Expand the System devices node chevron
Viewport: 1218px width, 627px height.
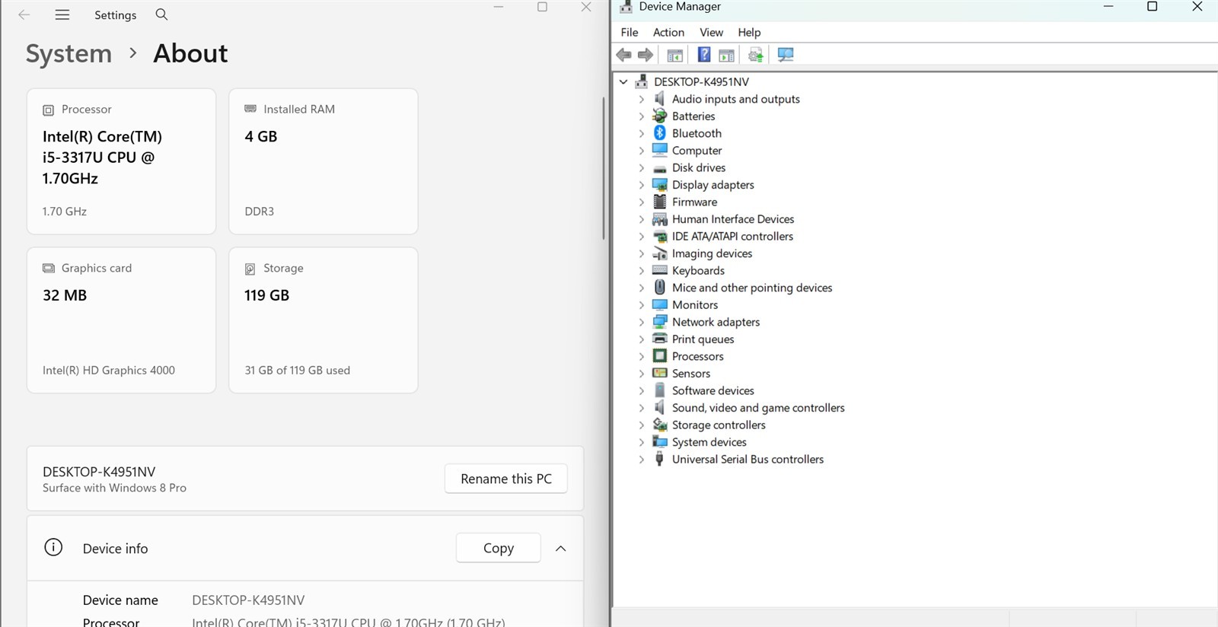pos(641,442)
